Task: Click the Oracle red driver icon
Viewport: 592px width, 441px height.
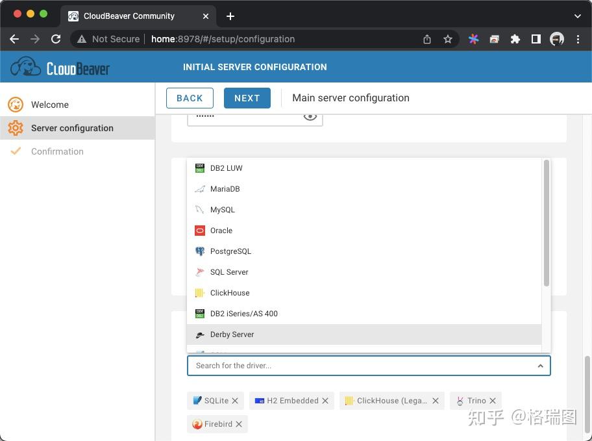Action: click(200, 231)
